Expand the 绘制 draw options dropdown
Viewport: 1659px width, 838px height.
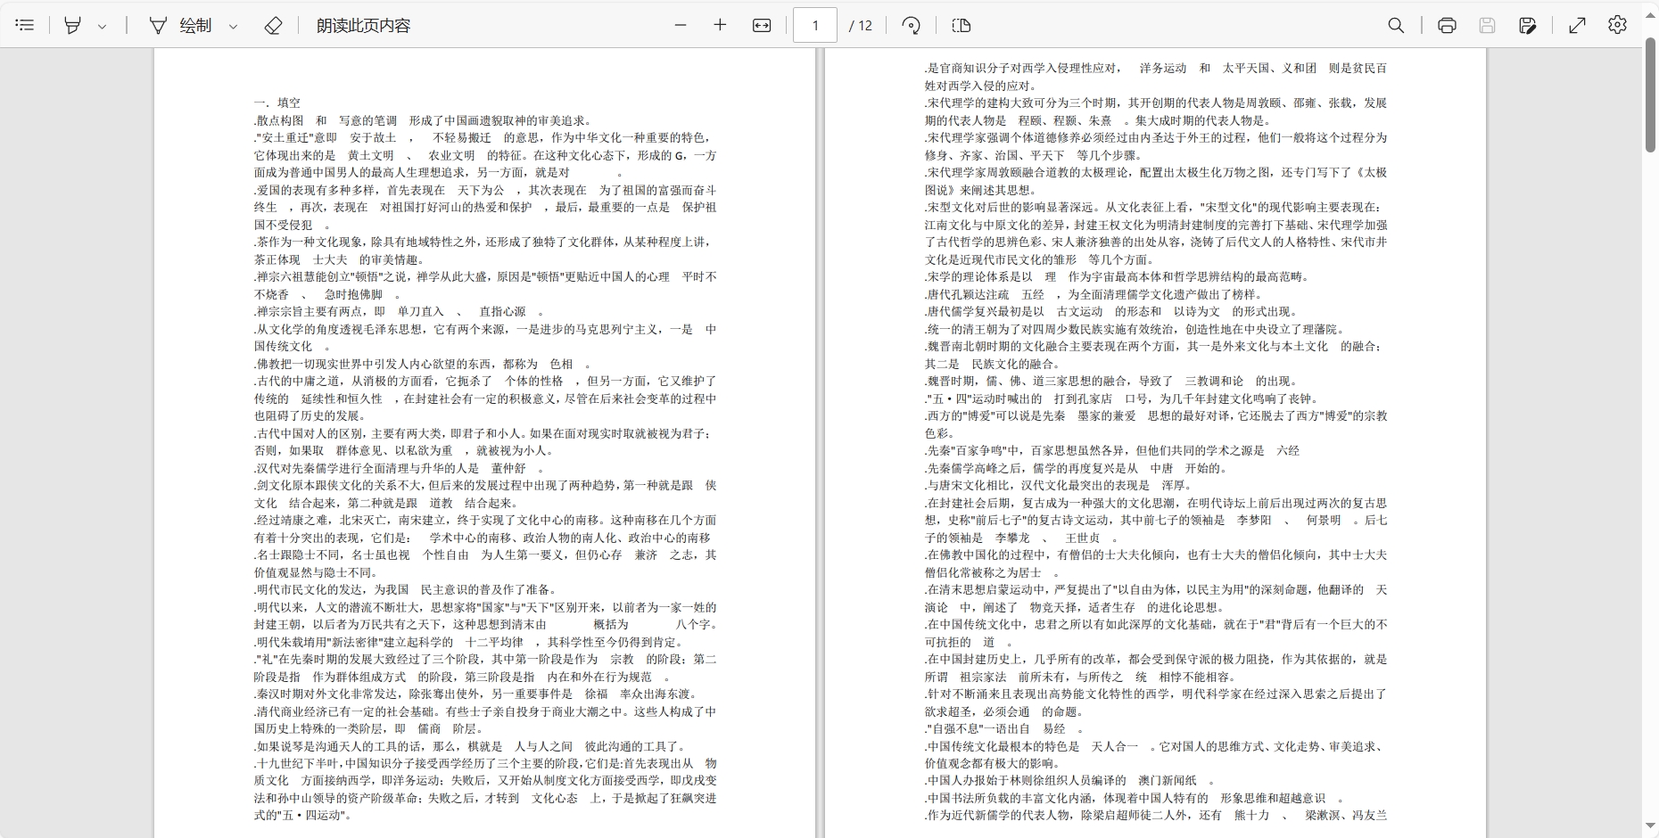pos(234,26)
